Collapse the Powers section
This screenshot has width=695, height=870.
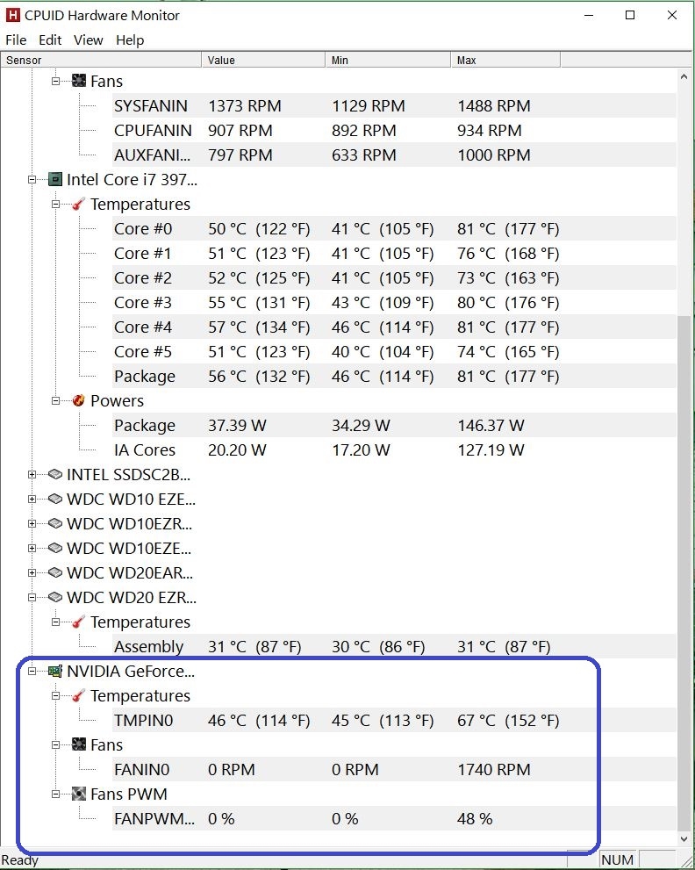click(56, 401)
